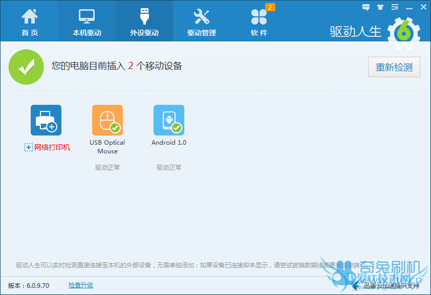Click the version 6.0.9.70 text
Screen dimensions: 431x295
pyautogui.click(x=29, y=286)
